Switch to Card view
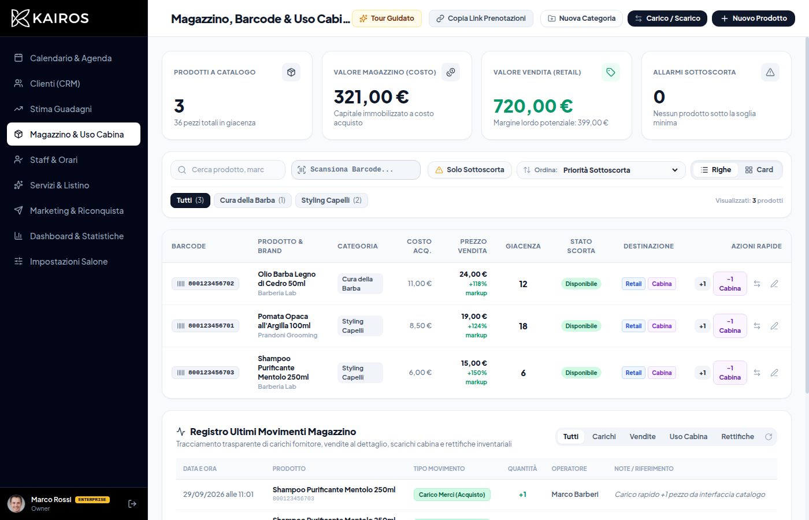This screenshot has height=520, width=809. point(759,170)
